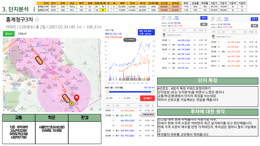
Task: Favorite 홍제청구3차 with the star icon
Action: (x=37, y=19)
